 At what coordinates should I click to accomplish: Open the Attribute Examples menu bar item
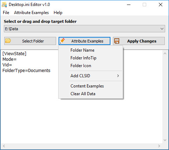31,13
